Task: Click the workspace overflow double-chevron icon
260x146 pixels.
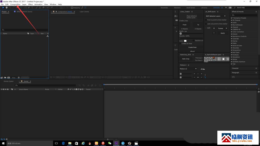Action: pyautogui.click(x=226, y=8)
